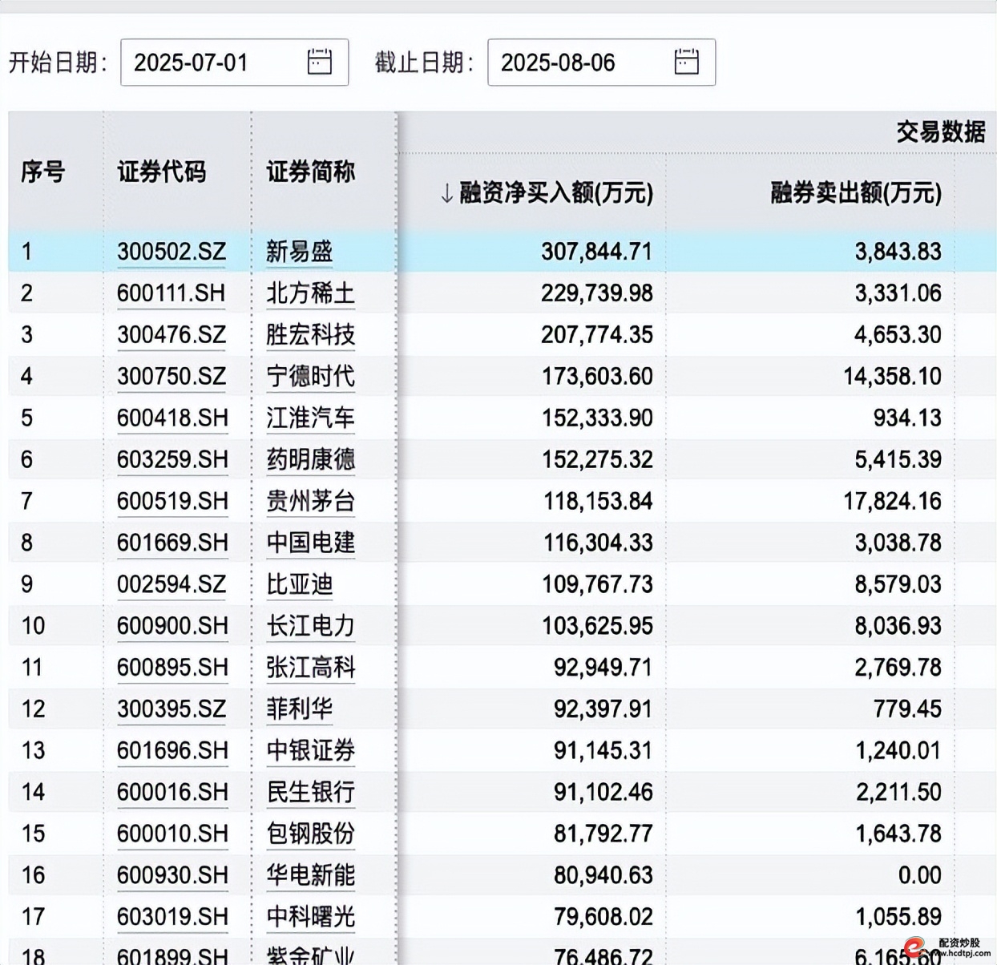Open the start date calendar picker icon

[x=319, y=62]
